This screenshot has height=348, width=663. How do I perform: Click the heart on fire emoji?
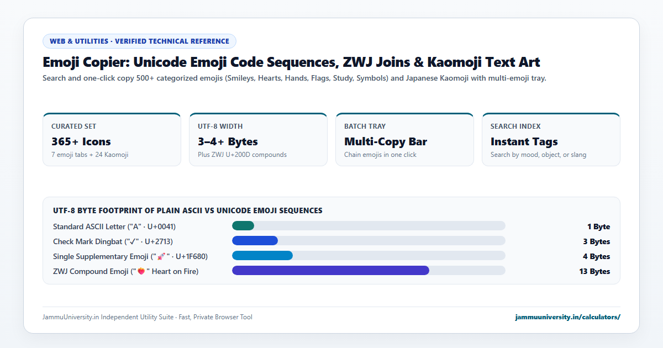coord(141,271)
